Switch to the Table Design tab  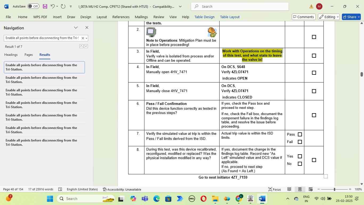[204, 17]
